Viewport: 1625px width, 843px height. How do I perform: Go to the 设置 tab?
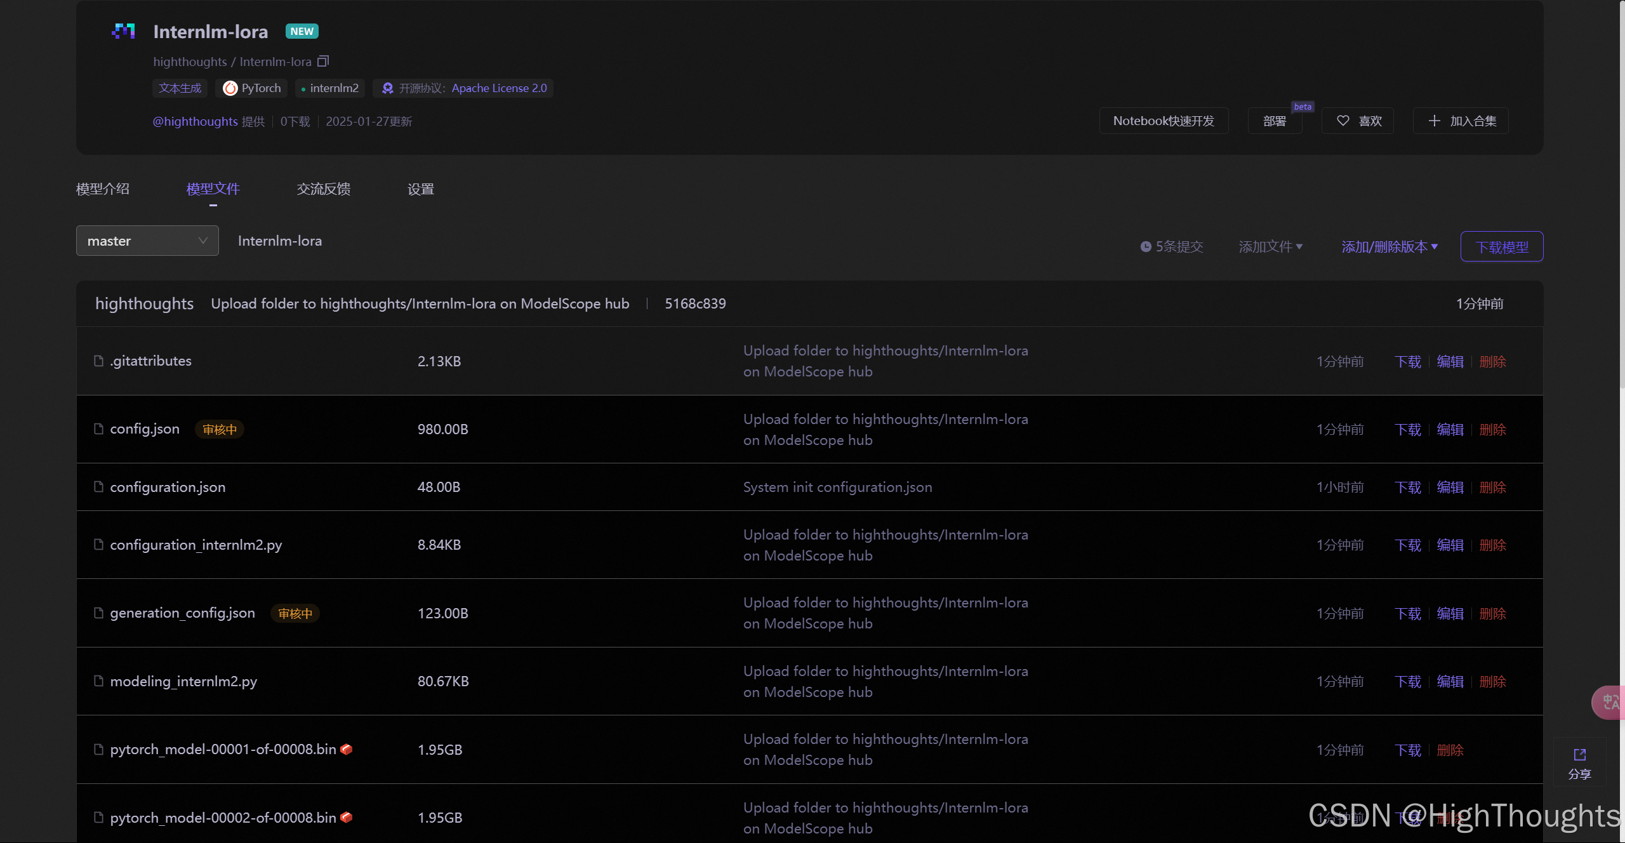(x=421, y=189)
